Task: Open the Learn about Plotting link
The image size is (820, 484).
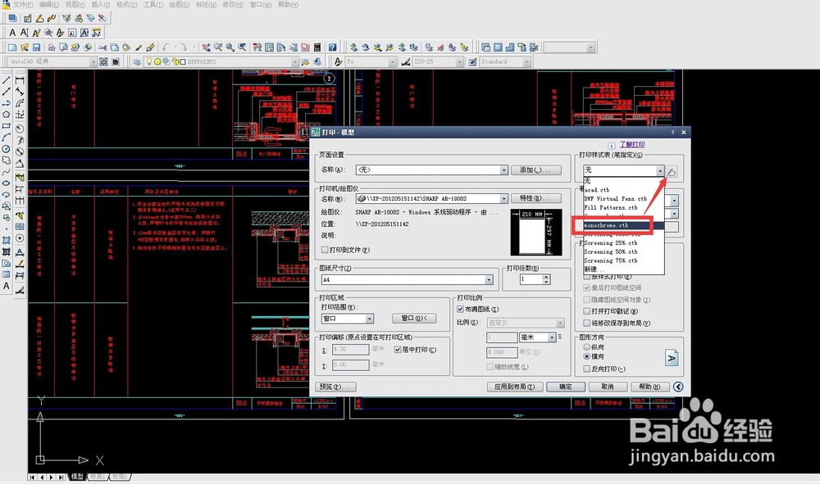Action: pyautogui.click(x=632, y=145)
